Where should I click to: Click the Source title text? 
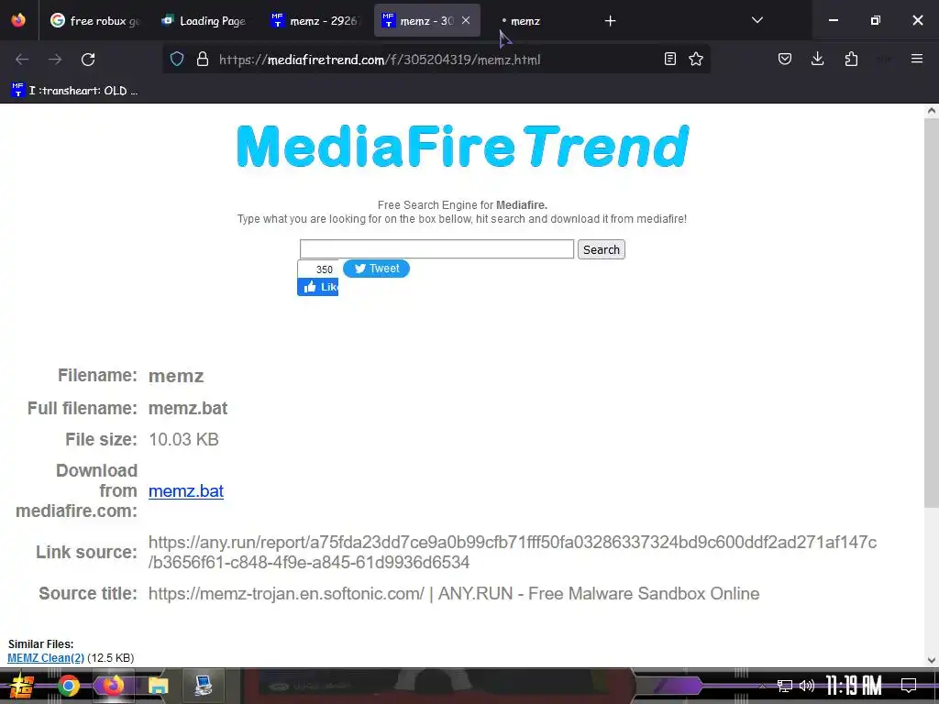click(454, 594)
